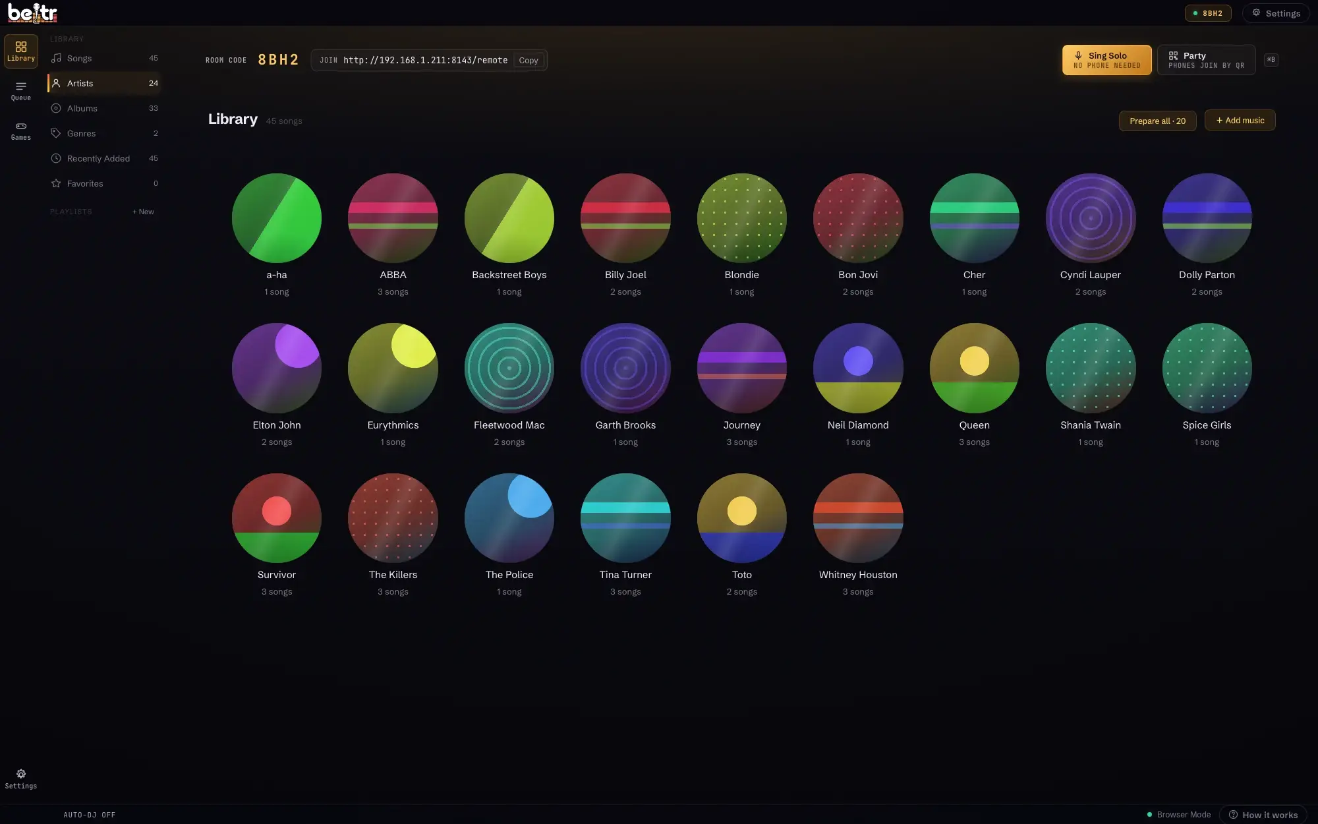The height and width of the screenshot is (824, 1318).
Task: Open Journey artist avatar
Action: [742, 368]
